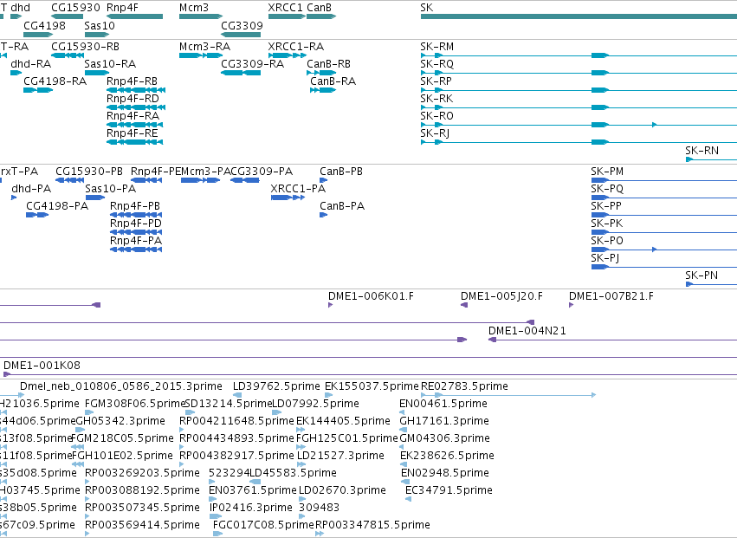Click the Rnp4F-RE transcript label
The image size is (737, 538).
pyautogui.click(x=133, y=133)
